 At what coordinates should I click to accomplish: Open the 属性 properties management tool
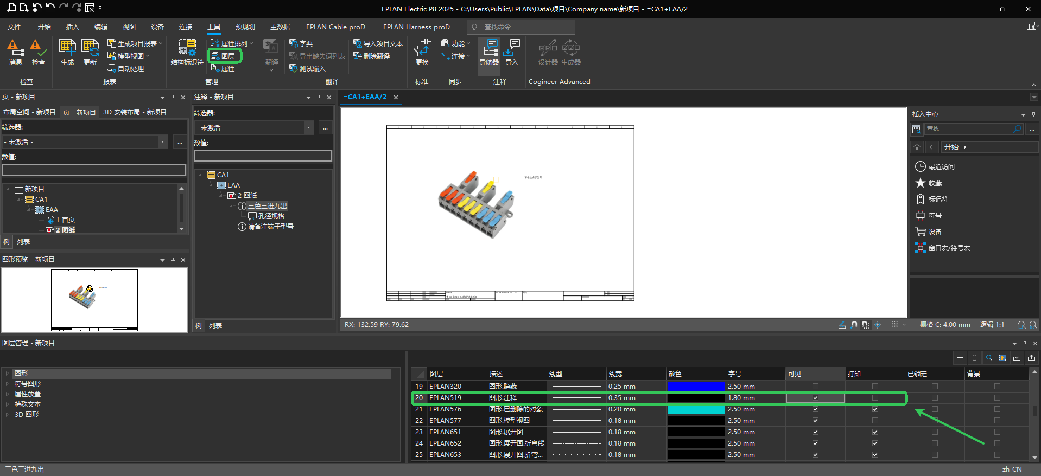click(223, 68)
